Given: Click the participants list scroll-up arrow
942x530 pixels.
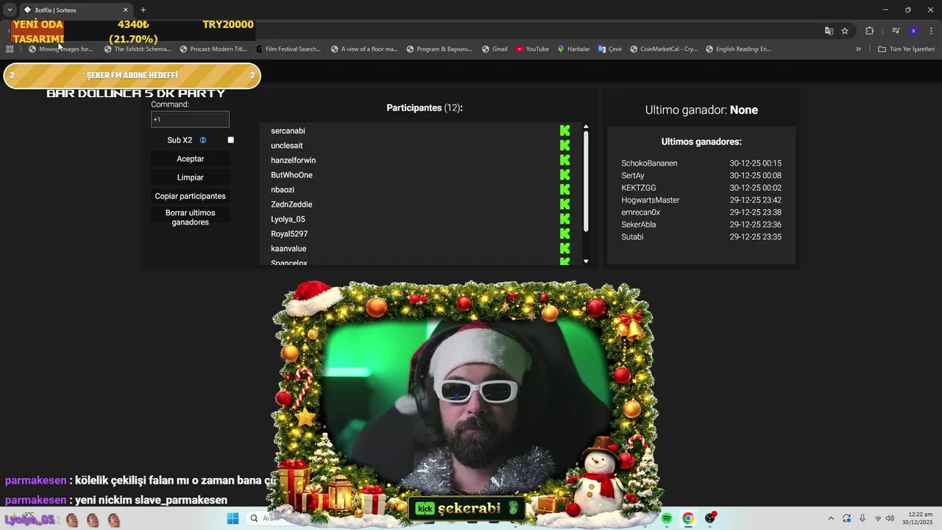Looking at the screenshot, I should point(586,127).
